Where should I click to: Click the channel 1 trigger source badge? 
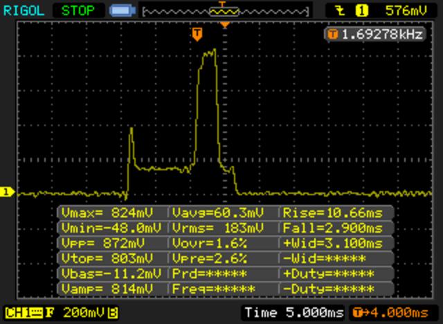coord(361,11)
